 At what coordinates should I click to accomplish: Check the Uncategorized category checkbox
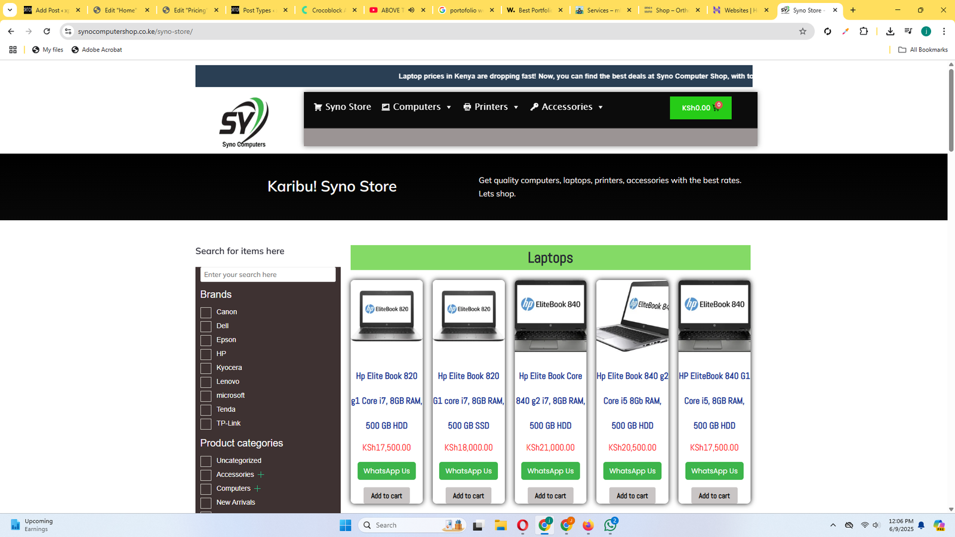pyautogui.click(x=206, y=461)
